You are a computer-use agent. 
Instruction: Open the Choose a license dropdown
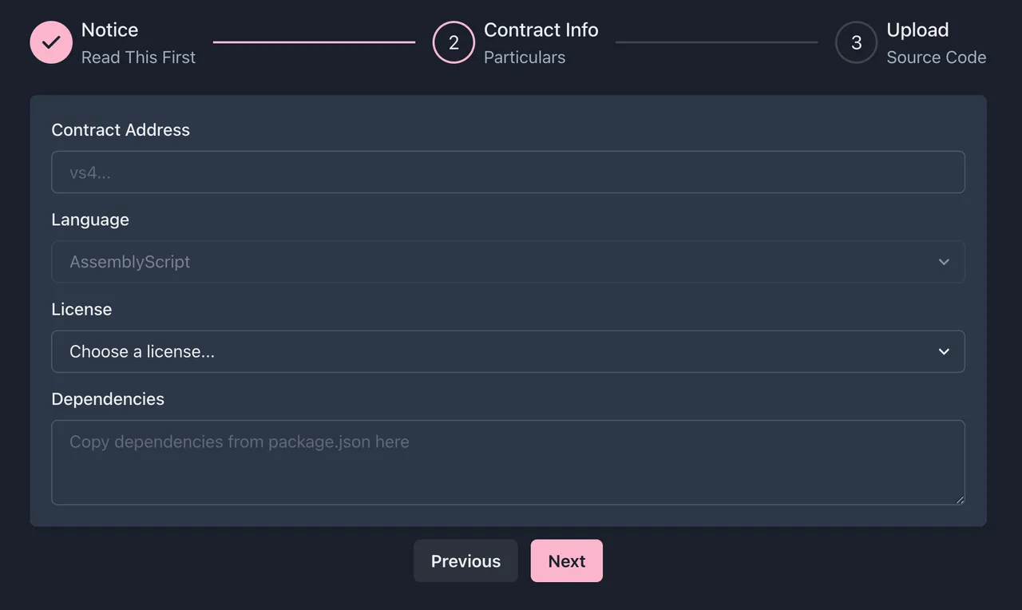pos(508,351)
